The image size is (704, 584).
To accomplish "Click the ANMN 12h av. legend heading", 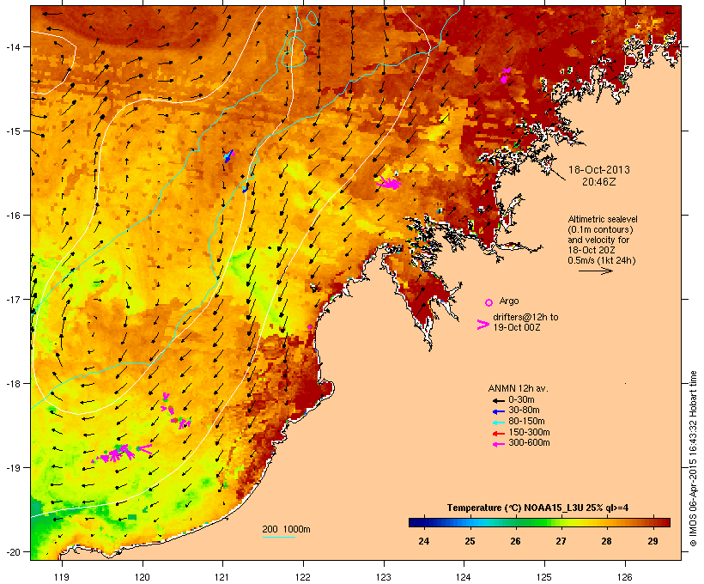I will [x=518, y=388].
